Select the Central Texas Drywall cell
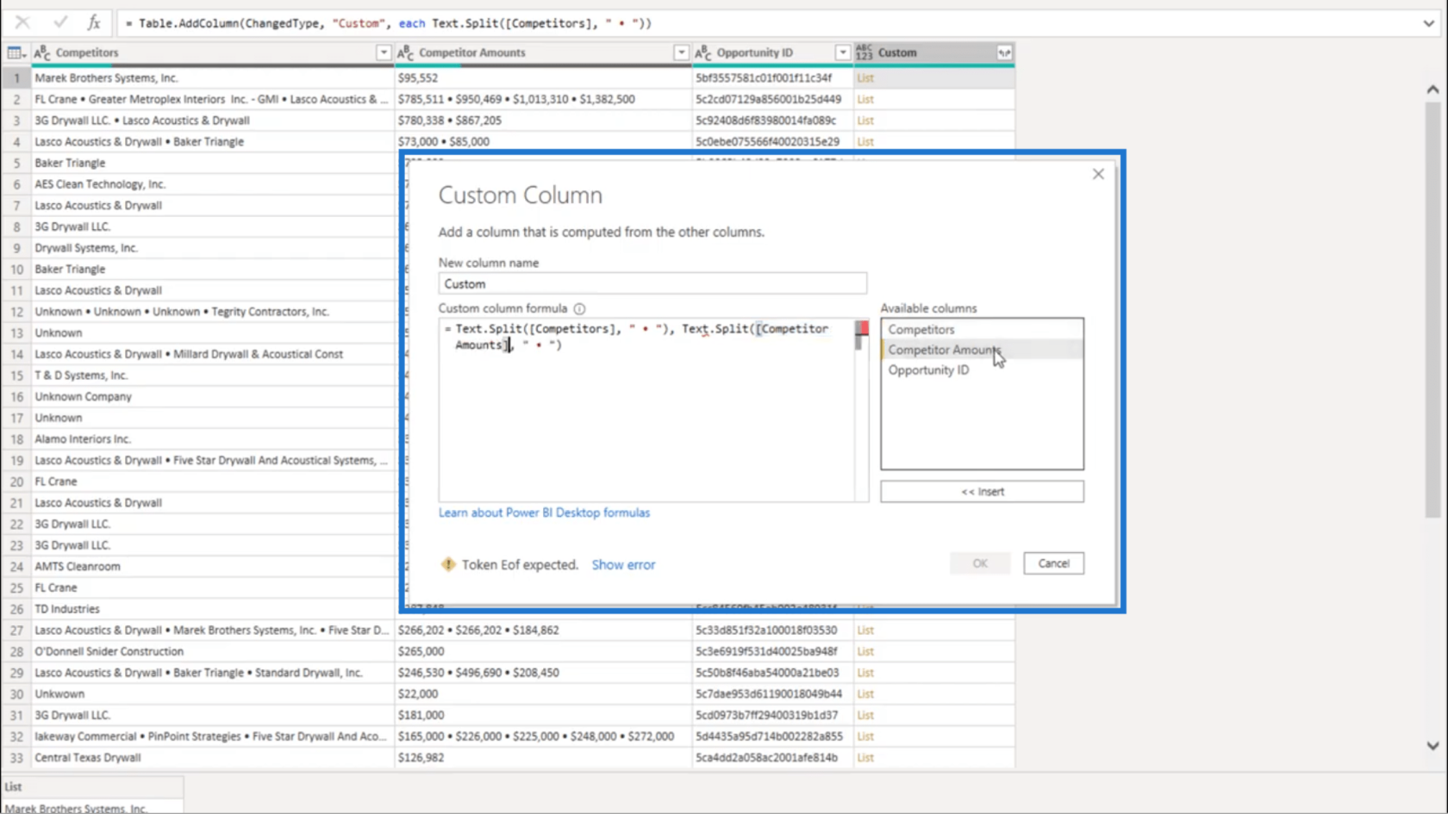The height and width of the screenshot is (814, 1448). click(213, 757)
